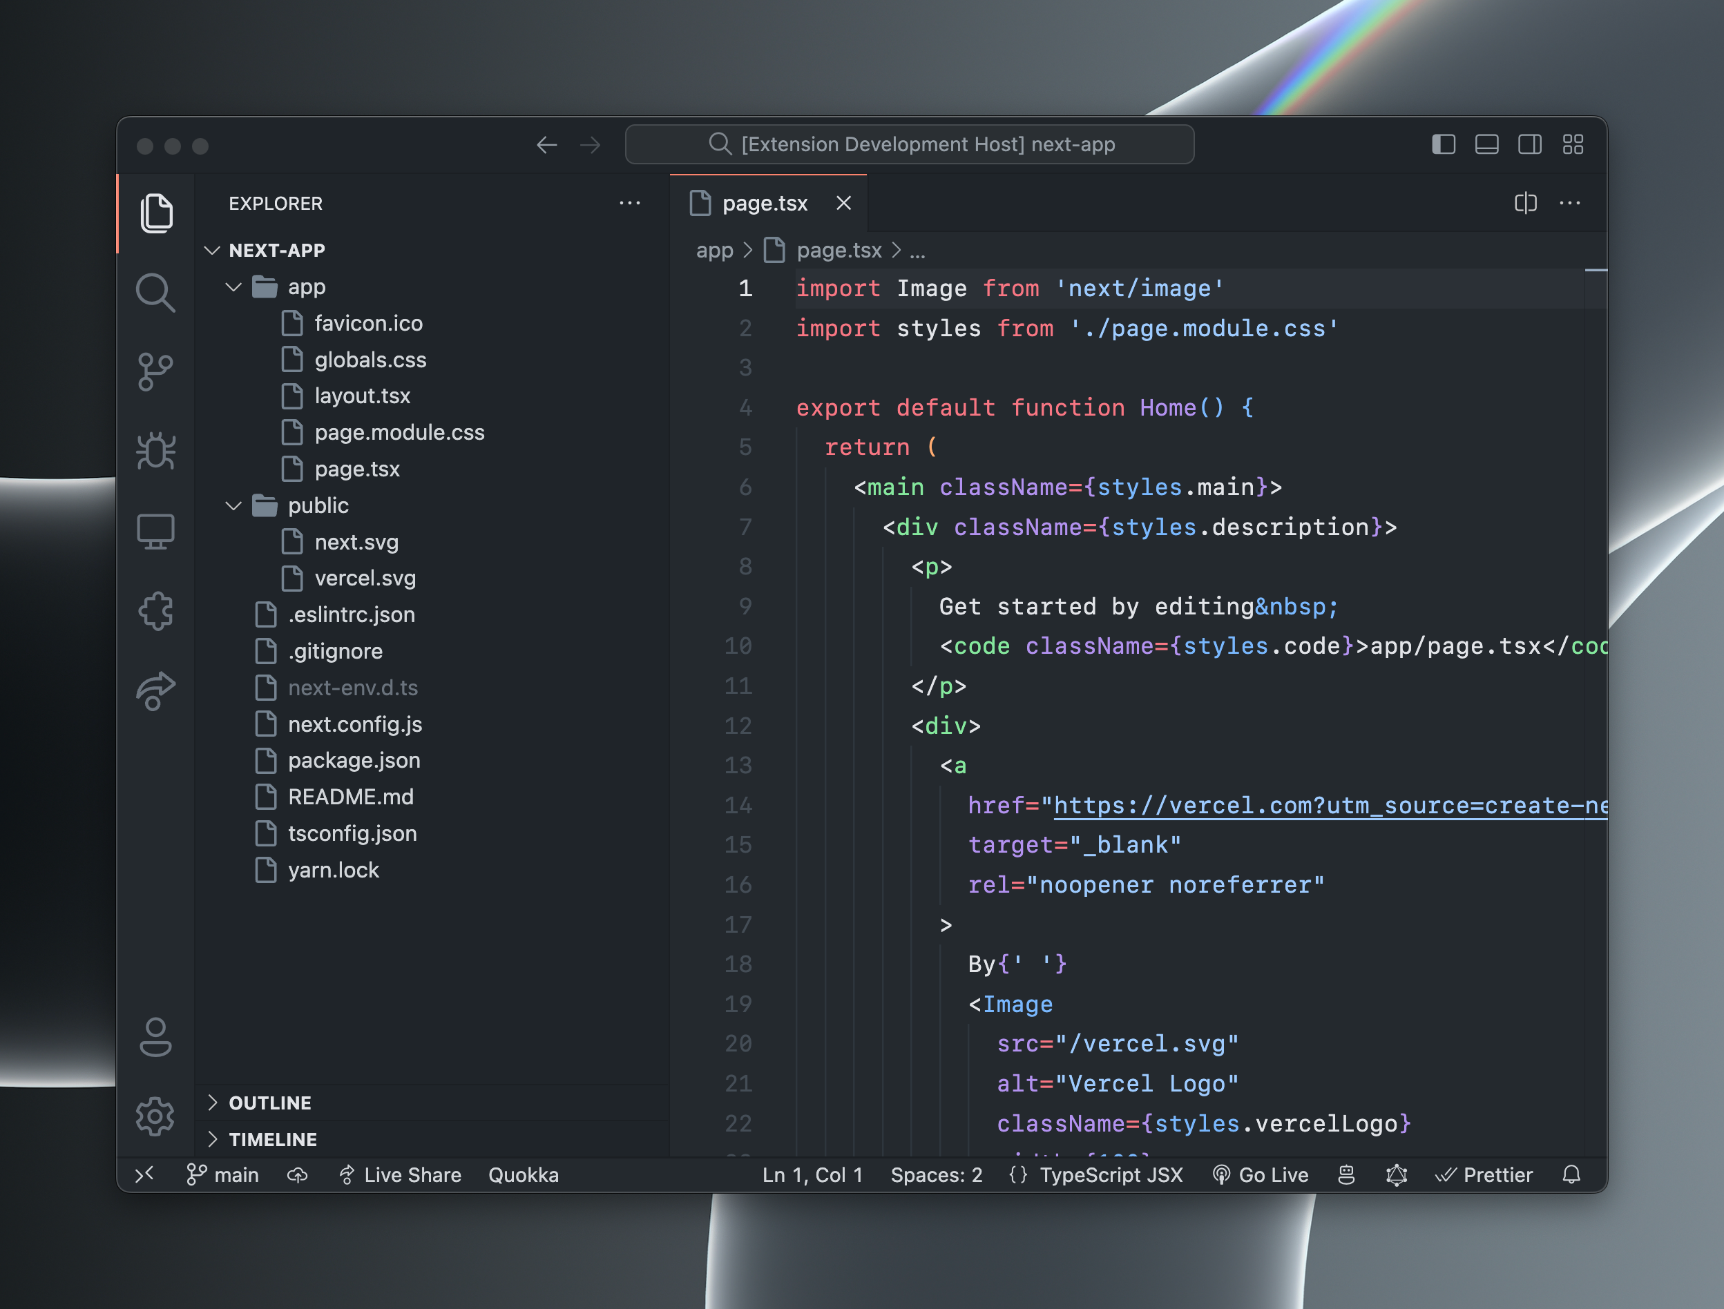This screenshot has width=1724, height=1309.
Task: Toggle the secondary side bar layout button
Action: tap(1529, 145)
